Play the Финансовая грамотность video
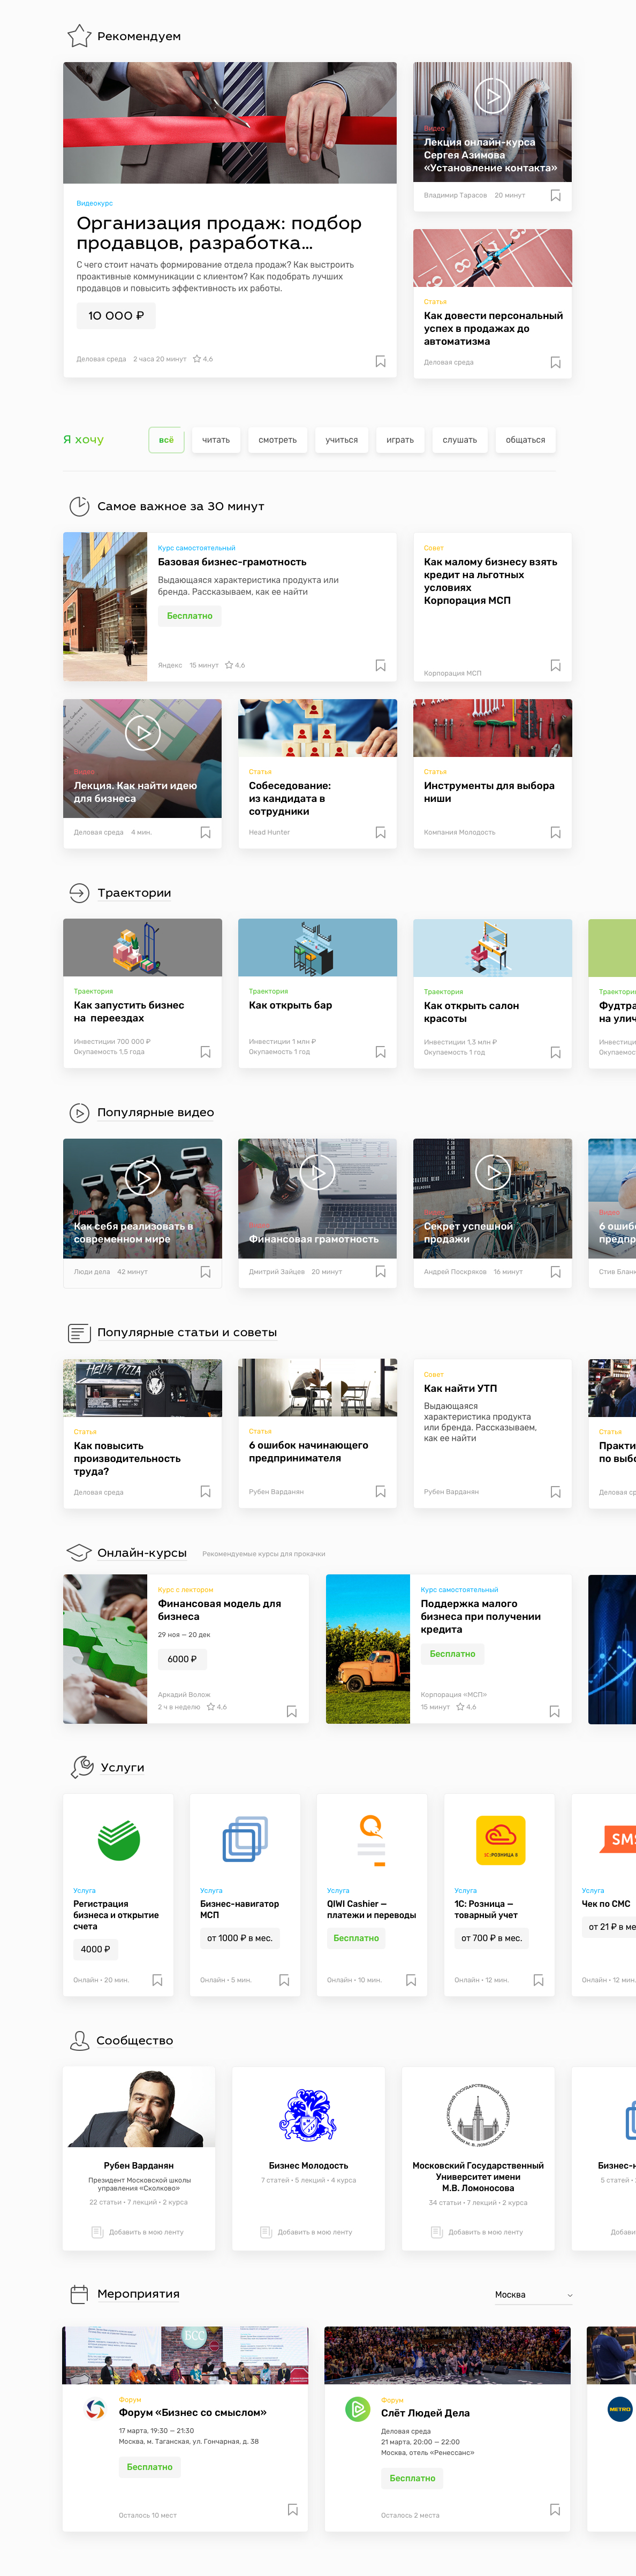Image resolution: width=636 pixels, height=2576 pixels. point(317,1172)
